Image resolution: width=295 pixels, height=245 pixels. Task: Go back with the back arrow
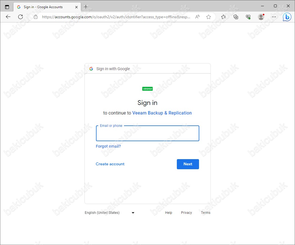tap(8, 17)
